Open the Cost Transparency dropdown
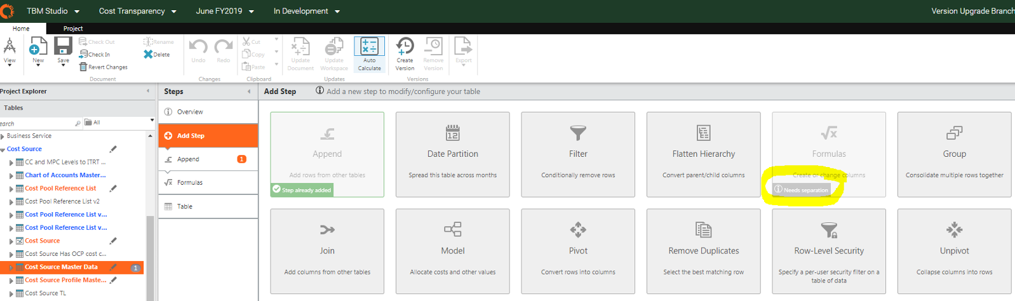The width and height of the screenshot is (1015, 301). (x=137, y=11)
